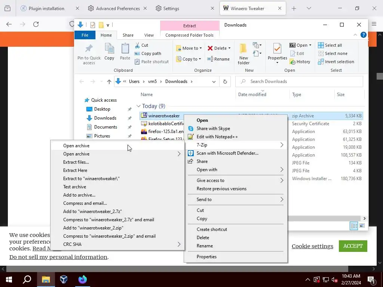Switch to details view toggle

pyautogui.click(x=354, y=226)
